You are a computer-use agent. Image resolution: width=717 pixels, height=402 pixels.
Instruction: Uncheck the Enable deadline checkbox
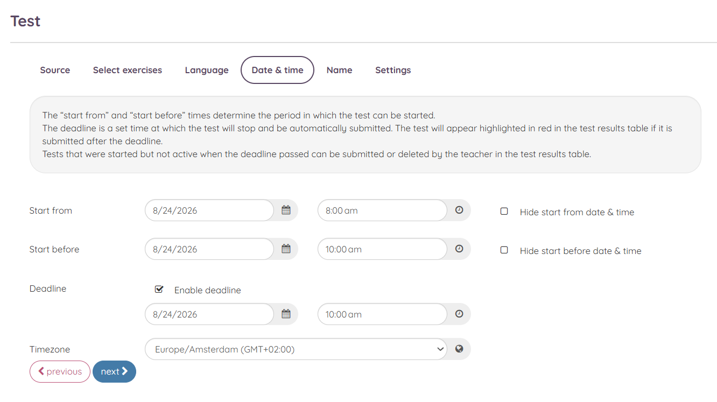click(159, 290)
